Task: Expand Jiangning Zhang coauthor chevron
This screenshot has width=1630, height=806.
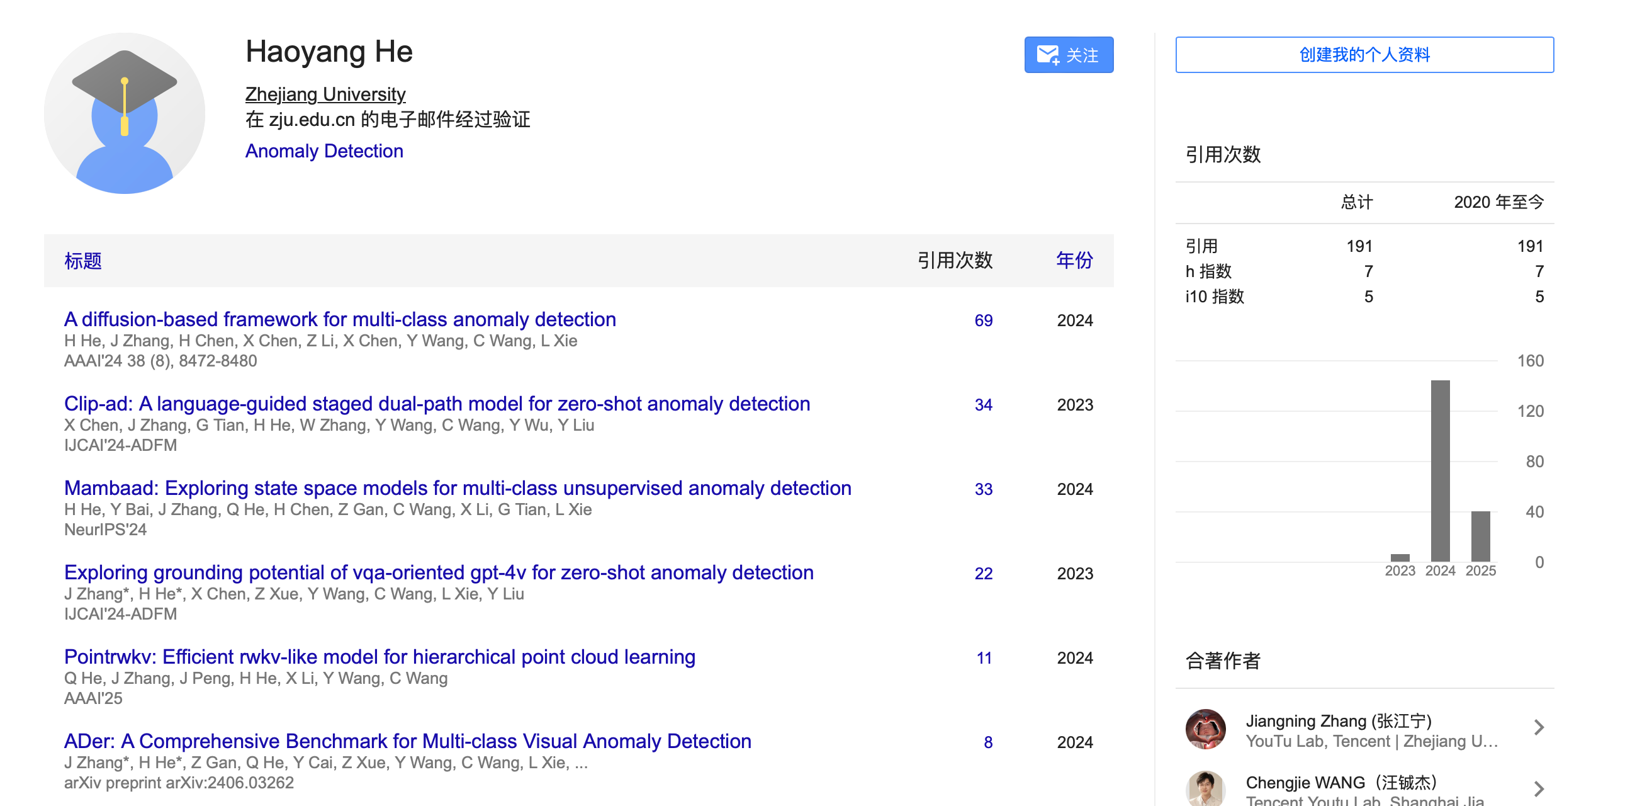Action: (1539, 728)
